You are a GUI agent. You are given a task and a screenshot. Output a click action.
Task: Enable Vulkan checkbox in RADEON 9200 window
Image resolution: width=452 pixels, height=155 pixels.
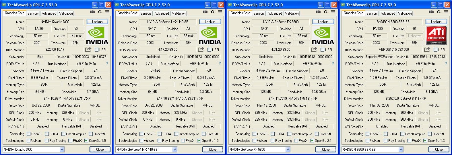[x=367, y=141]
